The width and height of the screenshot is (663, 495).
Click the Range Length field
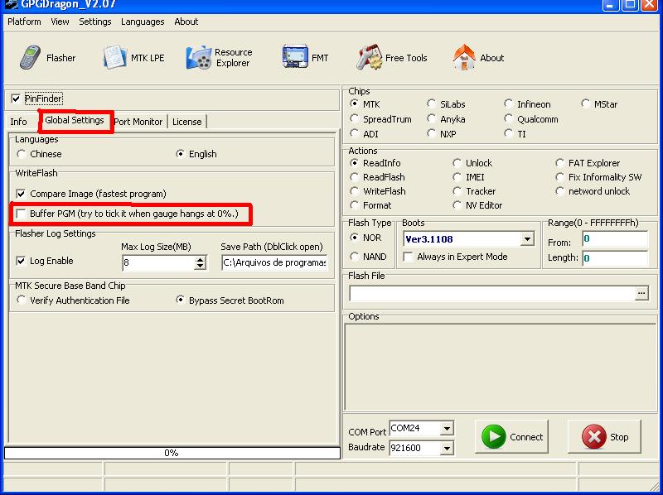point(615,258)
